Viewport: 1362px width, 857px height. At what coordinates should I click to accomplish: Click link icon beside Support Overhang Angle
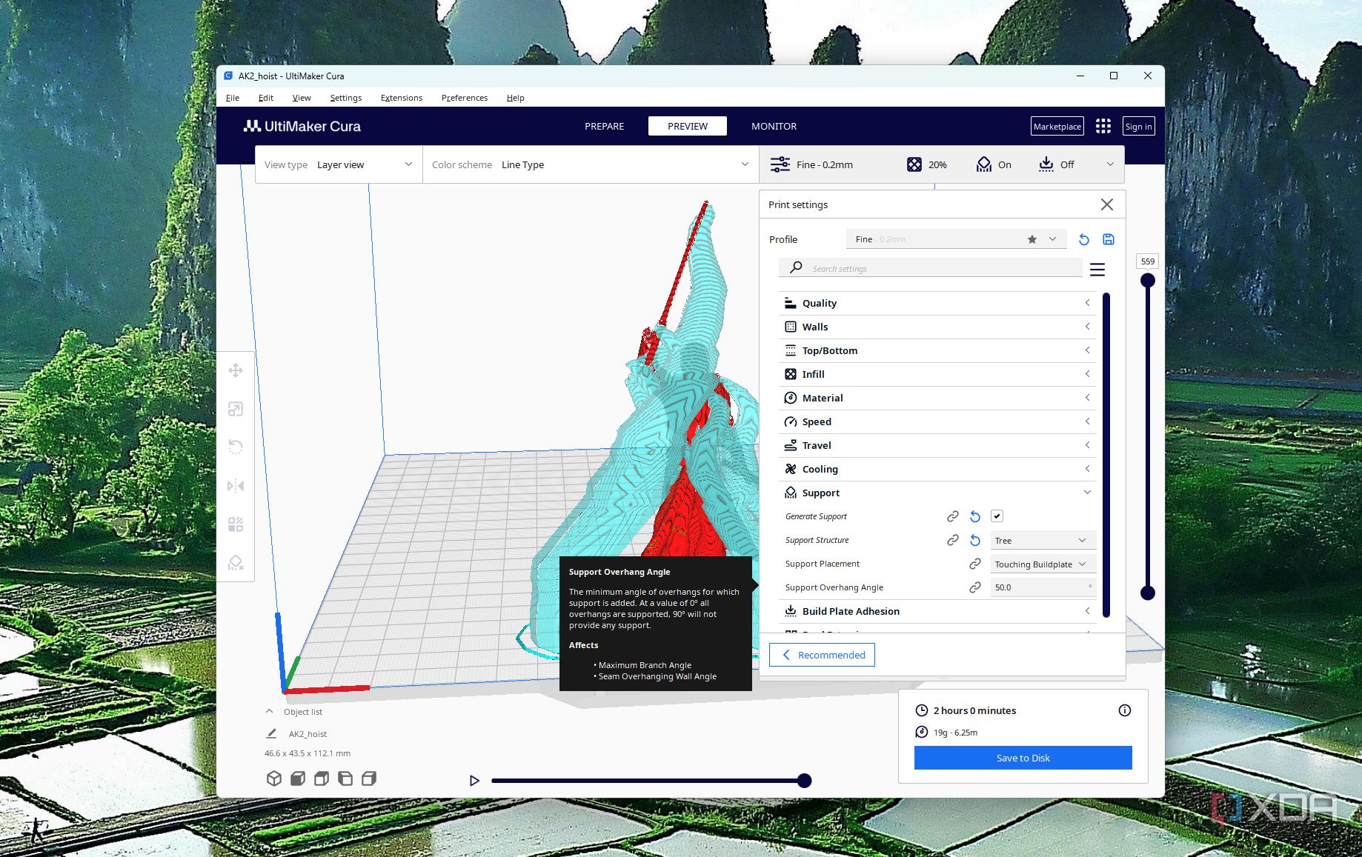975,587
